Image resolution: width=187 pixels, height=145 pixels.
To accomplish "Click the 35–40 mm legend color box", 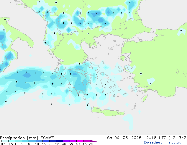I will [73, 141].
